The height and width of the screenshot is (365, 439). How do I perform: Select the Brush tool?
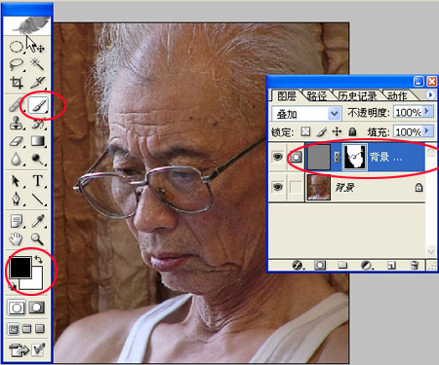(x=38, y=105)
